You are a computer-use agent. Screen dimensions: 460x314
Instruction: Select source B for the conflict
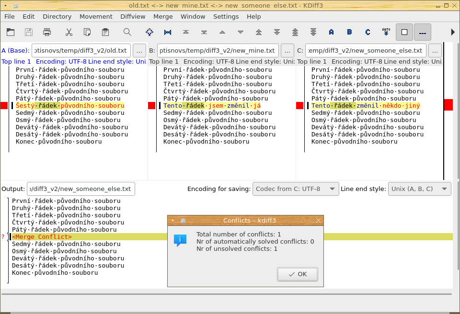349,32
